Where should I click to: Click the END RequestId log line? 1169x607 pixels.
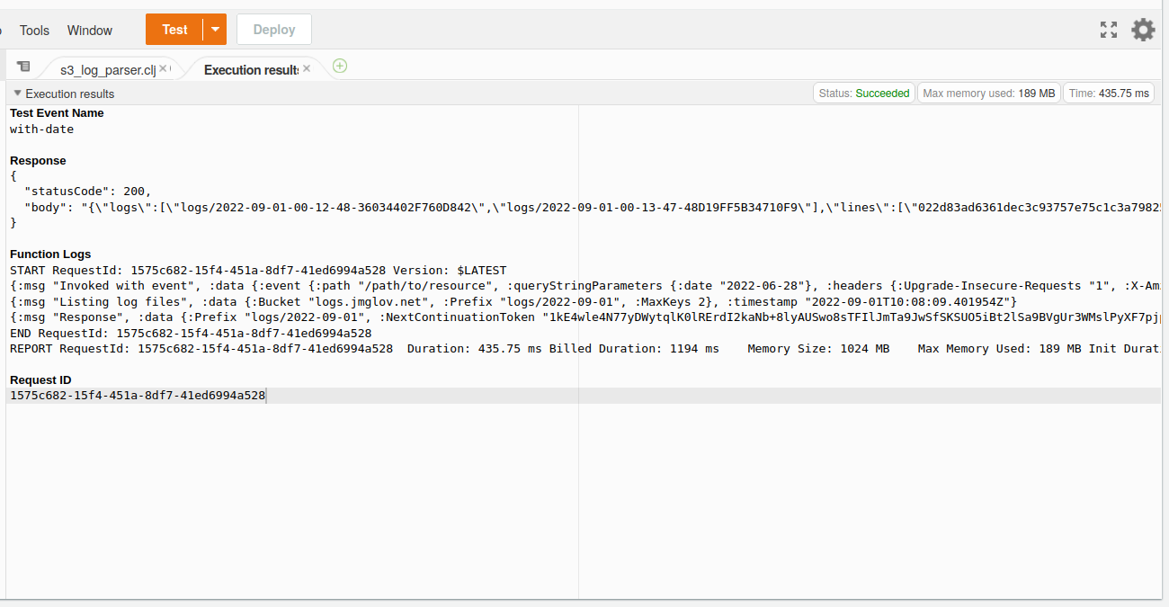pos(191,333)
